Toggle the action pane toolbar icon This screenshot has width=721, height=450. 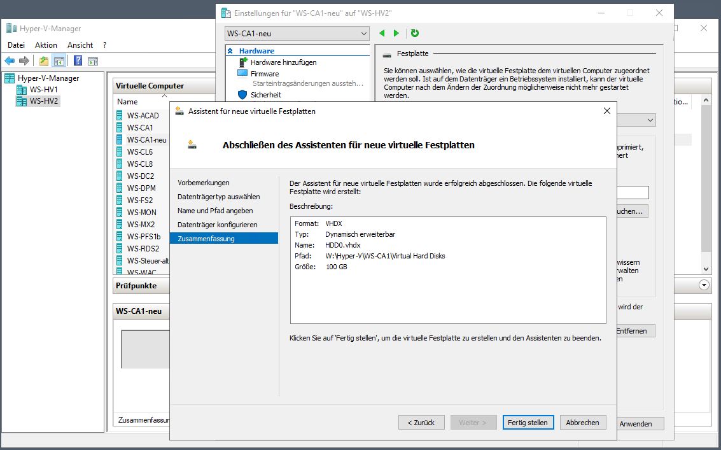[93, 60]
